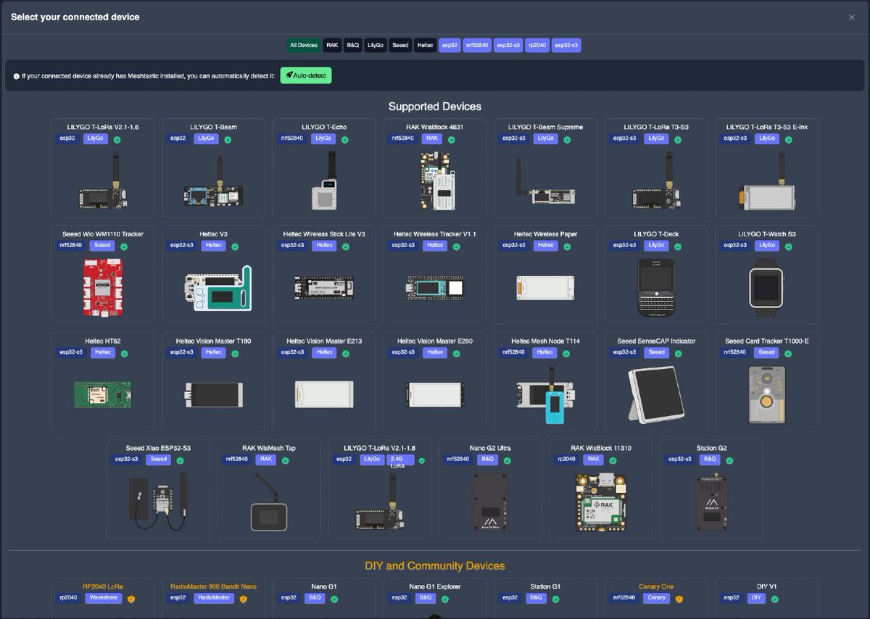Viewport: 870px width, 619px height.
Task: Choose the Heltec Vision Master E213 image
Action: point(323,394)
